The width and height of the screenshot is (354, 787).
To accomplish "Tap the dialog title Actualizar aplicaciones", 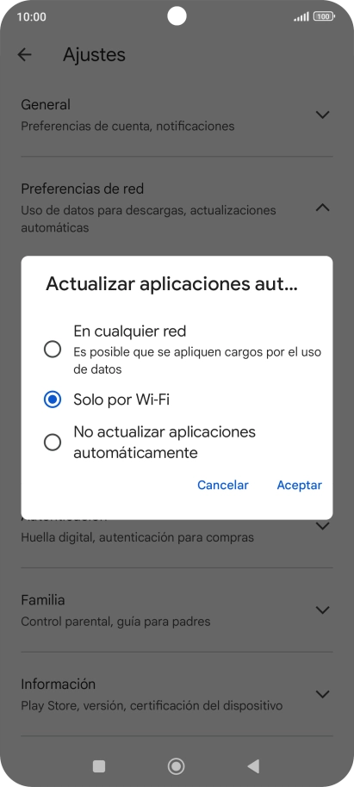I will [x=172, y=284].
